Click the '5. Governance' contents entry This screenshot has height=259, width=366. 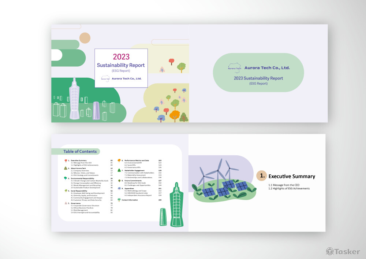pos(74,203)
